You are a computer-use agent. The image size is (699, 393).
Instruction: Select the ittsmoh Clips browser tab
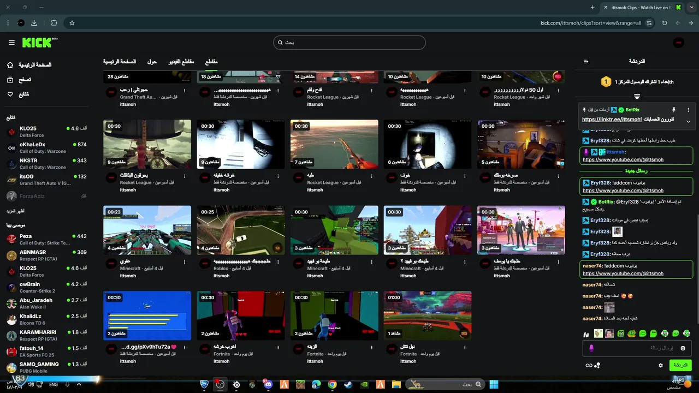pyautogui.click(x=642, y=7)
